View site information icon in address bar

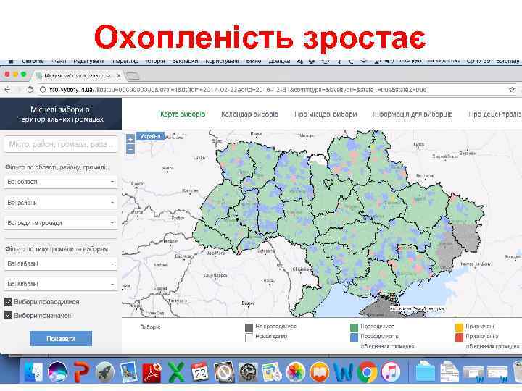(x=43, y=90)
